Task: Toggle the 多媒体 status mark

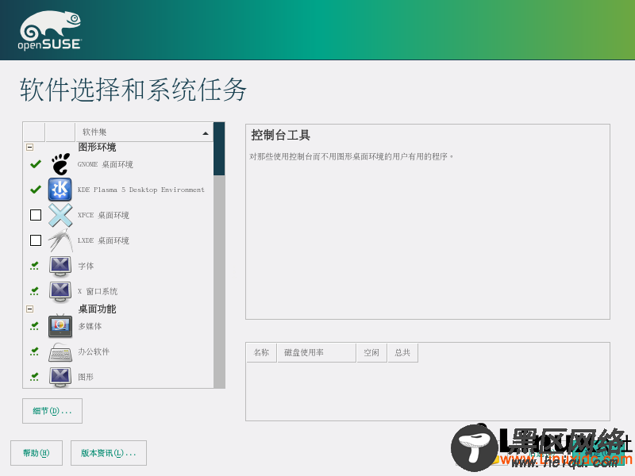Action: point(35,326)
